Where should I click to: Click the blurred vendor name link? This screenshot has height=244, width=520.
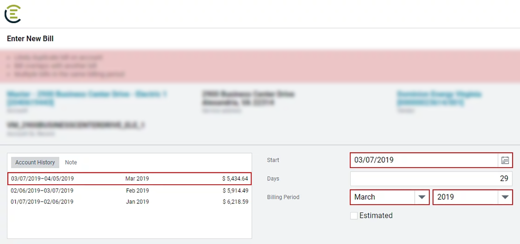click(x=439, y=98)
